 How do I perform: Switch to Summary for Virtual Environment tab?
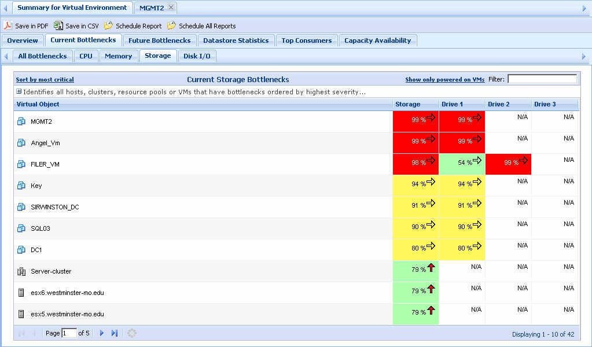72,8
